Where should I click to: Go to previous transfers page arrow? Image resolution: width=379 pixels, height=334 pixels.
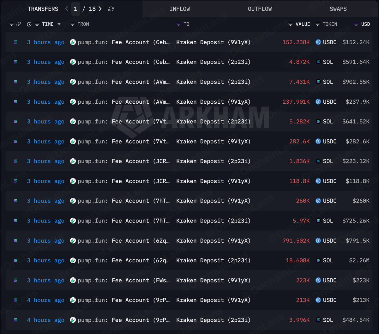coord(67,9)
